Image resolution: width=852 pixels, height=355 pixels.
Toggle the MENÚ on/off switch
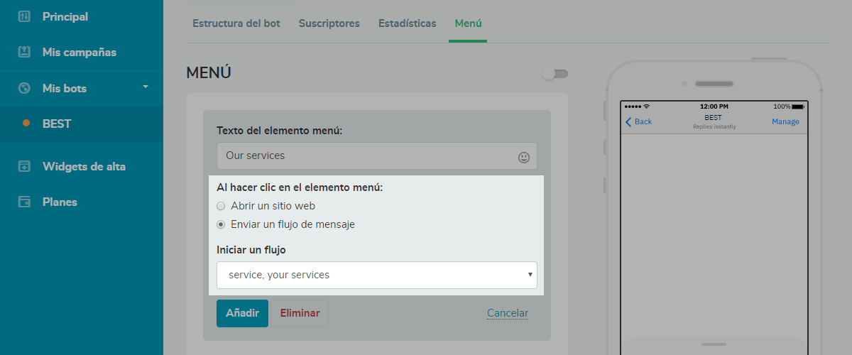pyautogui.click(x=555, y=74)
